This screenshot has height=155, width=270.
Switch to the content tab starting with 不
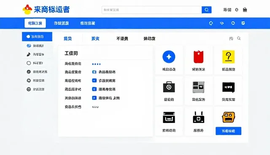[x=122, y=38]
